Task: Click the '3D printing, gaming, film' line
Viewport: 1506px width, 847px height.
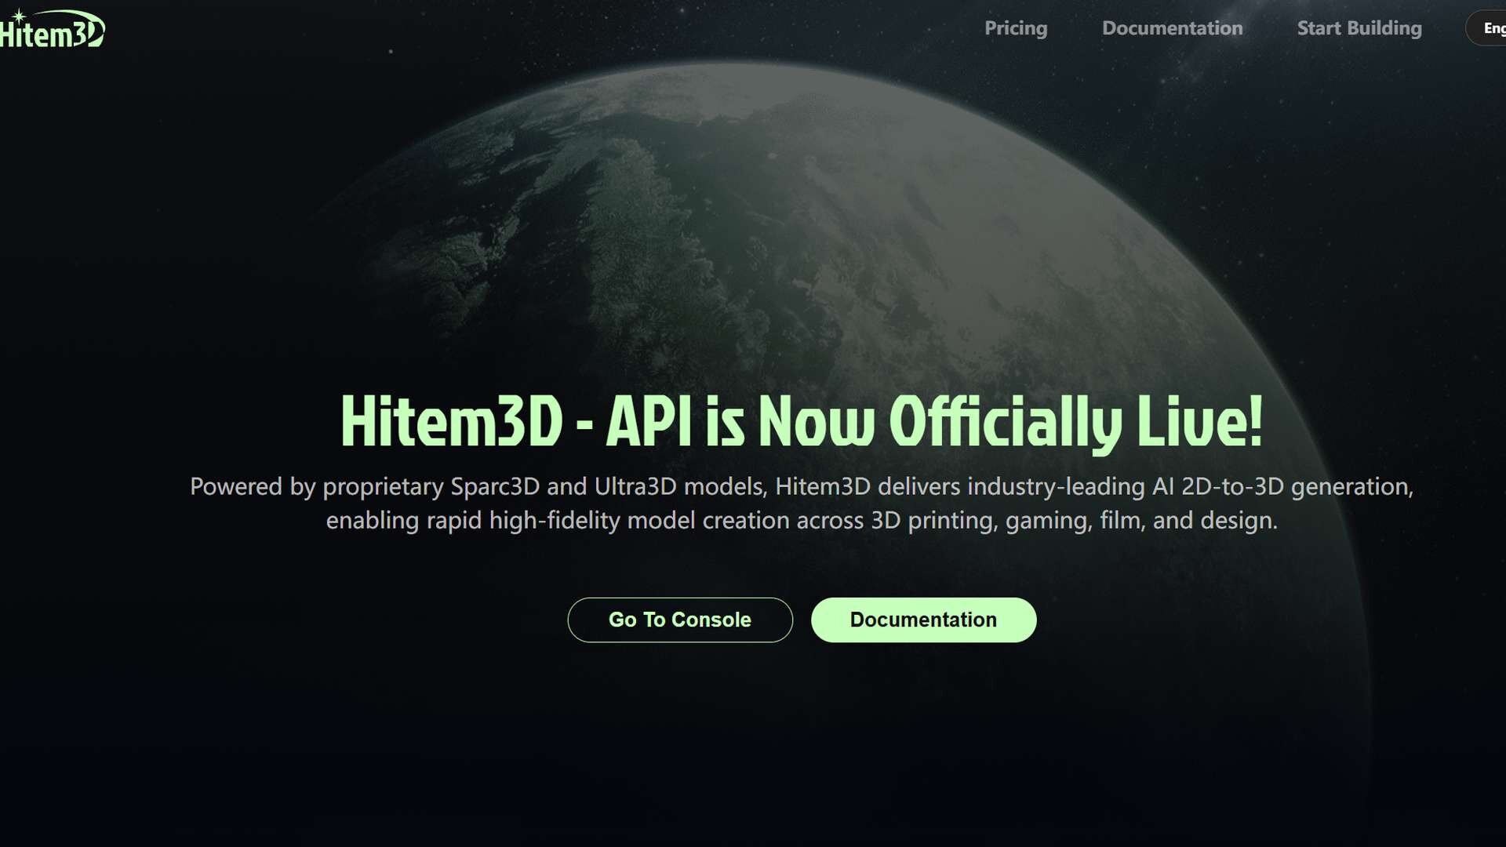Action: [1008, 520]
